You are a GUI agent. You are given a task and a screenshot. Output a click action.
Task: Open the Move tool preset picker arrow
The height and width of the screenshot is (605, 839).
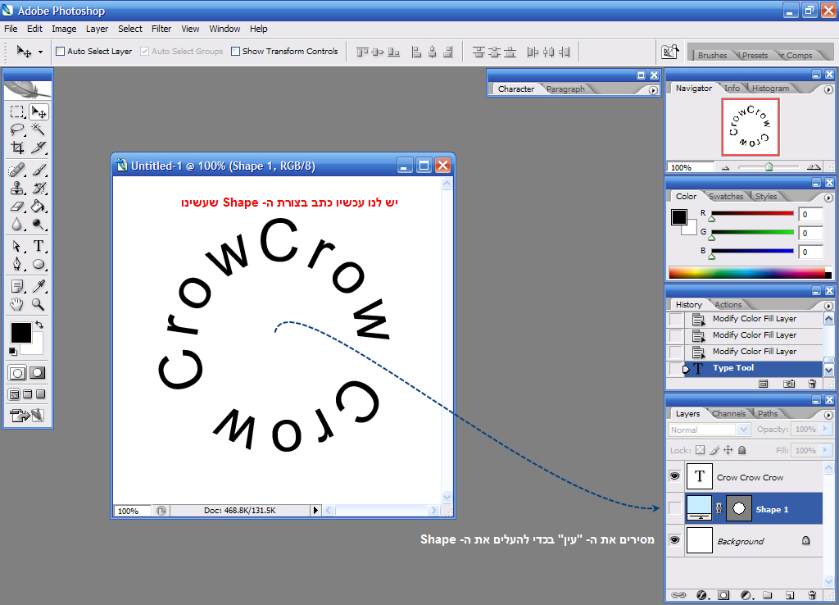point(40,52)
